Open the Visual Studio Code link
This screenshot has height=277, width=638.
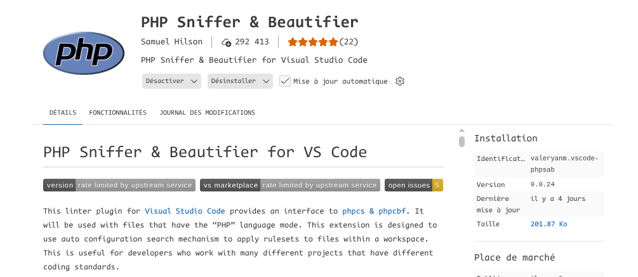pos(185,211)
